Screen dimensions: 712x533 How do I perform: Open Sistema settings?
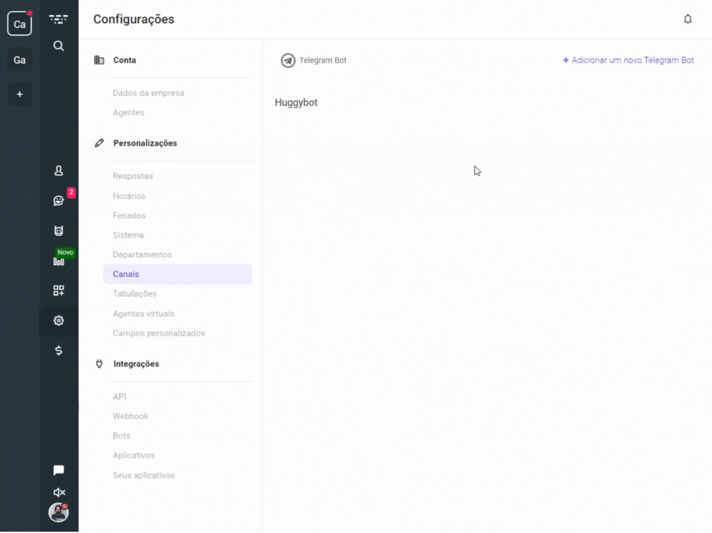[128, 236]
